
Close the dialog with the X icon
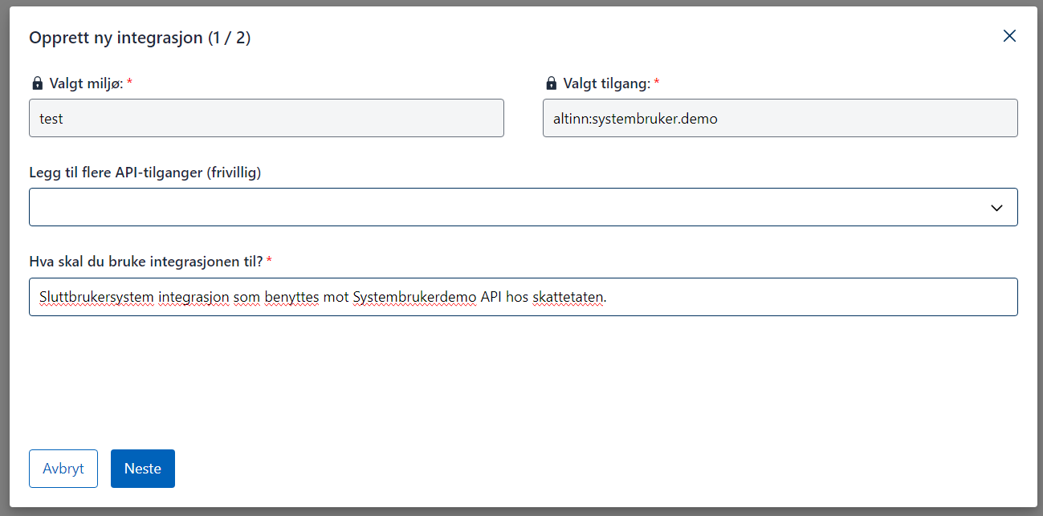click(x=1009, y=36)
